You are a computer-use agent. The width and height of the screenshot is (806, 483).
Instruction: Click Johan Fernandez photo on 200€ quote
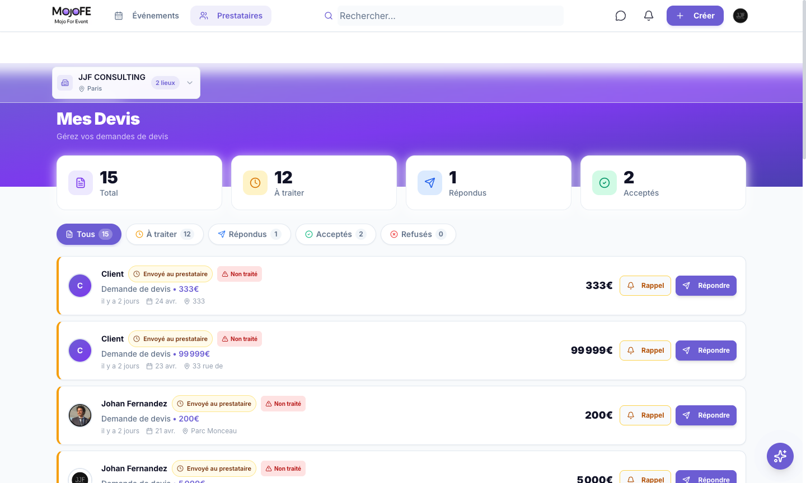tap(80, 415)
